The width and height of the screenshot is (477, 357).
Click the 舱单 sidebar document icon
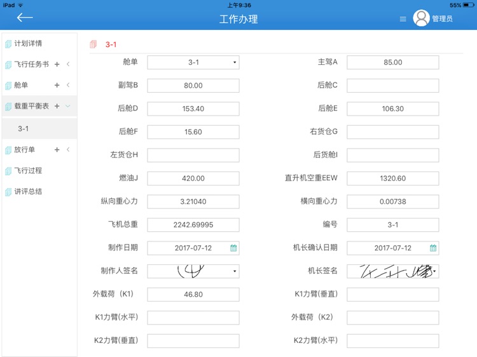(x=8, y=86)
